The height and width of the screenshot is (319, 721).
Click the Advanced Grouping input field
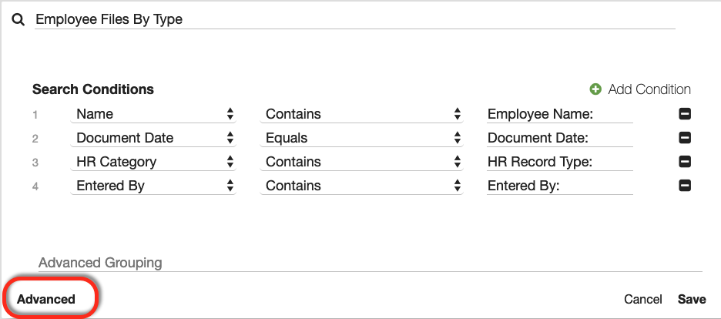[370, 263]
